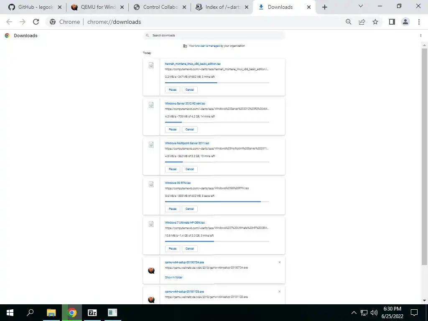Go back with the browser back arrow

[x=9, y=22]
